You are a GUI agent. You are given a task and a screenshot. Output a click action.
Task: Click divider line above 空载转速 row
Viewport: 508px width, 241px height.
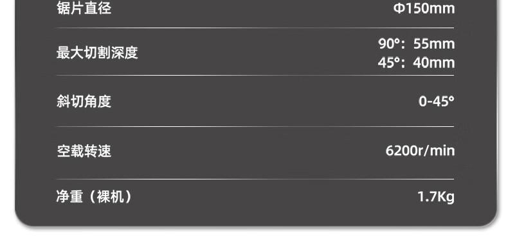[255, 127]
